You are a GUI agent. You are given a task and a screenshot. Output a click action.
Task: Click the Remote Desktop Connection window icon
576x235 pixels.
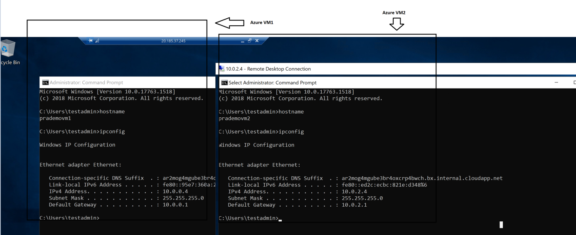(222, 69)
